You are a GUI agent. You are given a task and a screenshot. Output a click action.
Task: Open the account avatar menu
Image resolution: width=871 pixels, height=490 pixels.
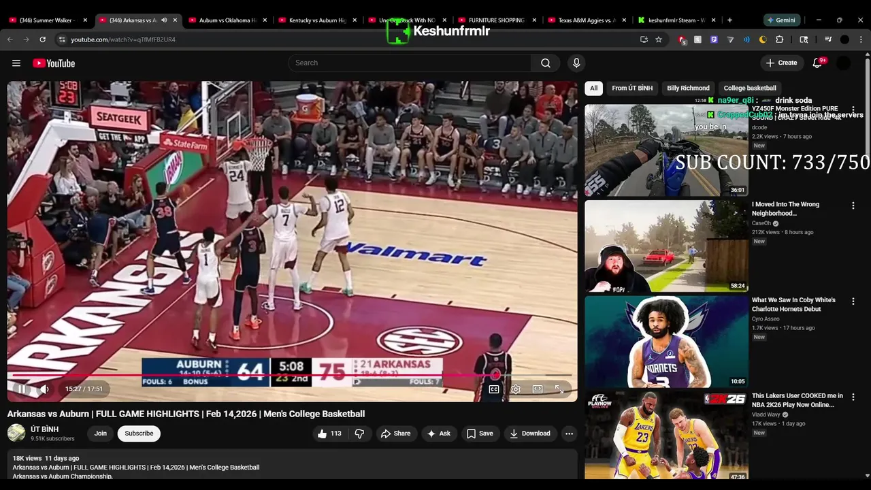tap(843, 63)
